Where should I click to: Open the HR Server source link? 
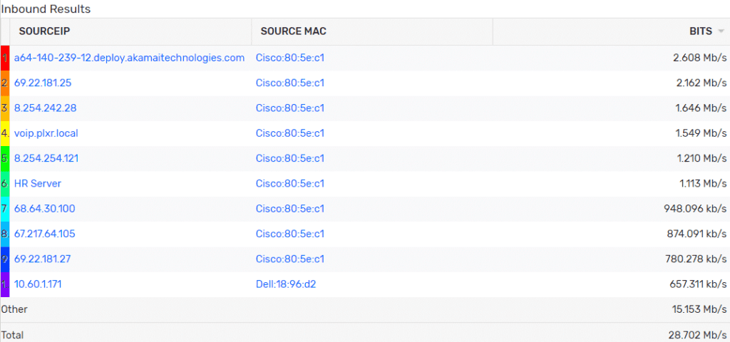click(x=38, y=183)
